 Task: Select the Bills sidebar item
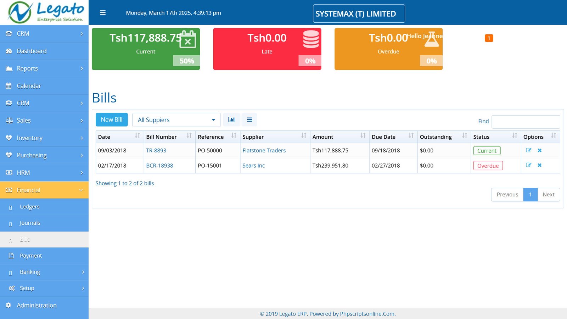(x=44, y=239)
